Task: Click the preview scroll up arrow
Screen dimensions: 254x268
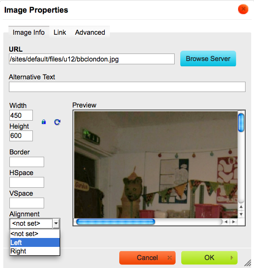Action: (x=241, y=207)
